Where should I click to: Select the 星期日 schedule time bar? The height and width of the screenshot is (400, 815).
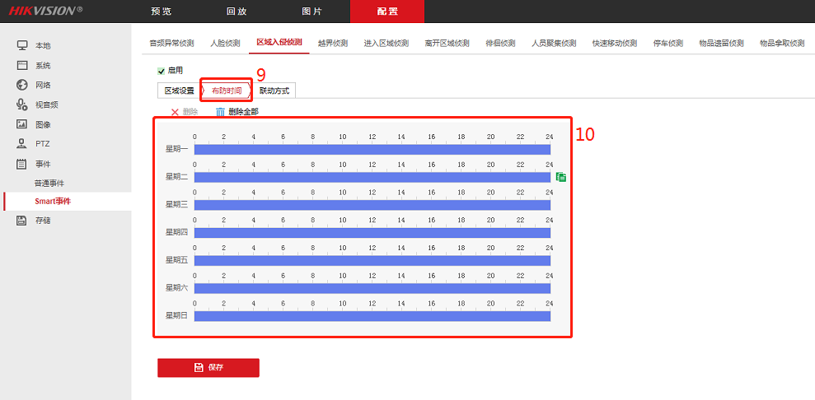tap(372, 316)
